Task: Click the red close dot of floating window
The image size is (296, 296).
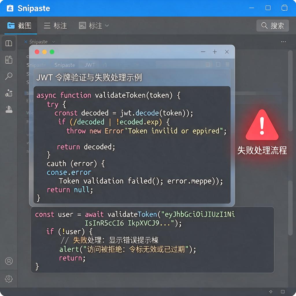Action: tap(37, 52)
